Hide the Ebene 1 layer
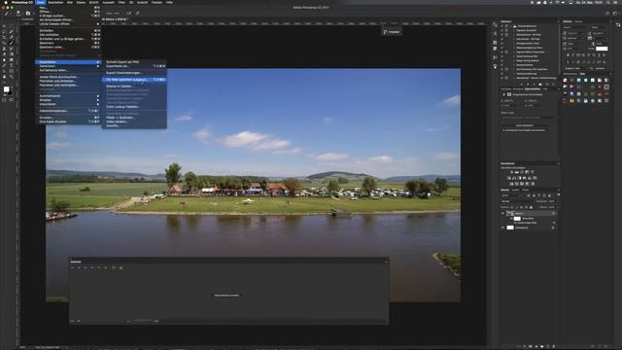The image size is (622, 350). (x=502, y=213)
